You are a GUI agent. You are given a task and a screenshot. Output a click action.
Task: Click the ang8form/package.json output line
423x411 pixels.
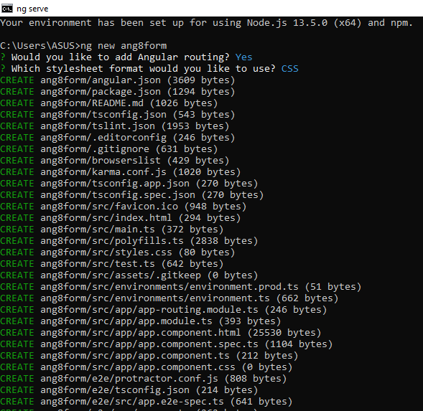117,92
